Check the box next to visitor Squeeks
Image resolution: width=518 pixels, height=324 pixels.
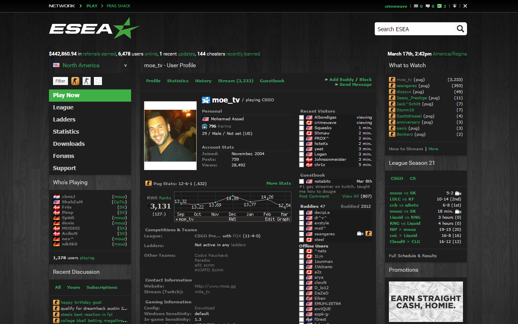[301, 128]
